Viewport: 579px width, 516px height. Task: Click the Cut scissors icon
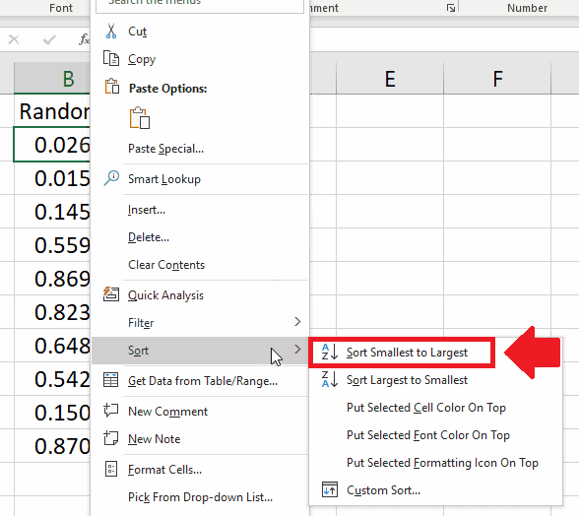click(110, 32)
